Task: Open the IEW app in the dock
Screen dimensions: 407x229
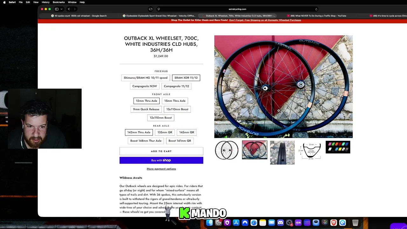Action: click(x=298, y=223)
